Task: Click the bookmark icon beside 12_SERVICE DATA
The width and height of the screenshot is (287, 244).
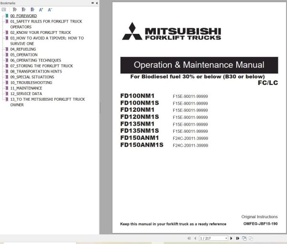Action: [x=7, y=94]
